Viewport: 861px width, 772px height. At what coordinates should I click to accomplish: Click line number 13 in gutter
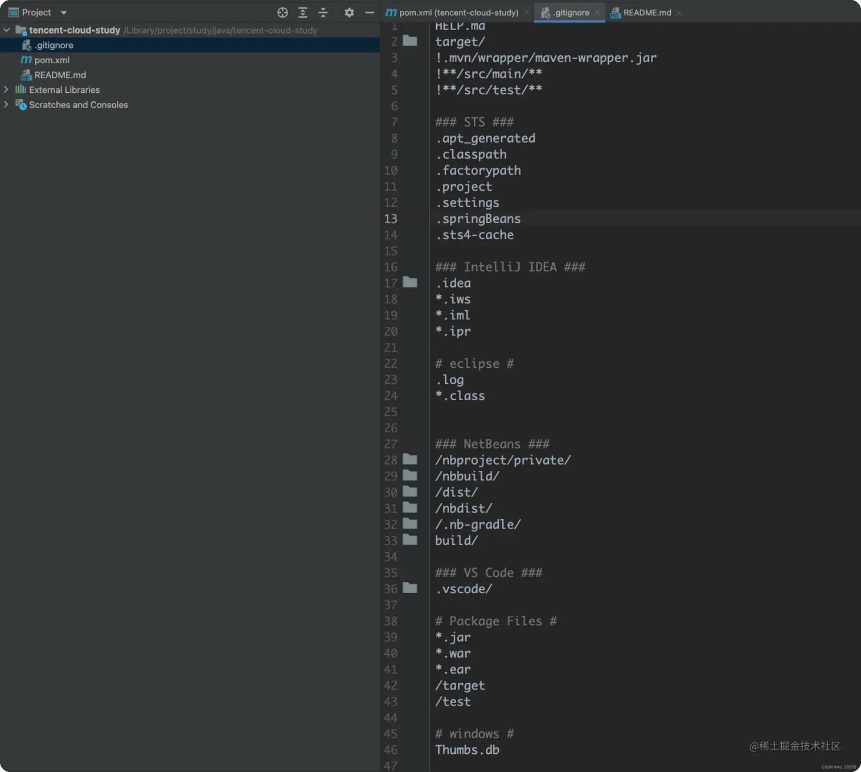pos(391,219)
